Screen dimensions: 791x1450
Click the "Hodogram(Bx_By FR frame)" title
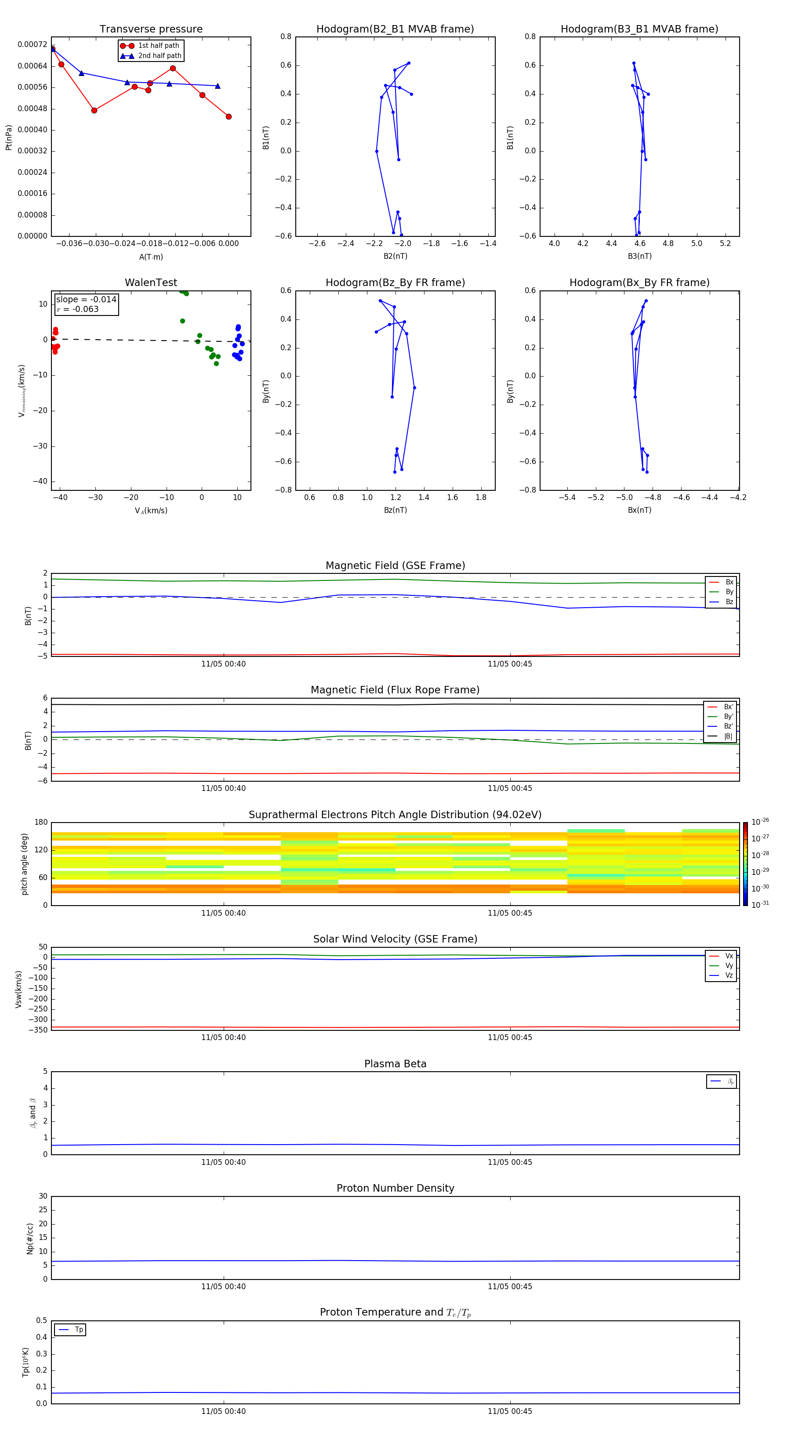(639, 283)
